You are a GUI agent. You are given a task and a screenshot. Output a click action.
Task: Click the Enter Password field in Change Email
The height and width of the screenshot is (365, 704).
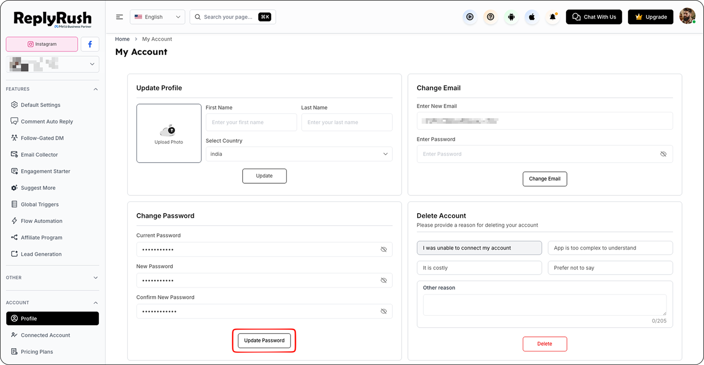tap(544, 154)
